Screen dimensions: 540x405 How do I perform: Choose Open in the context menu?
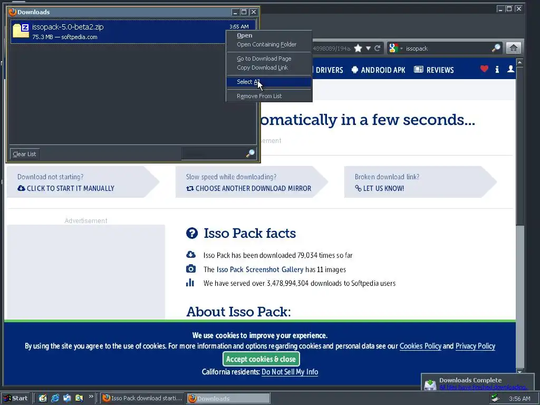268,35
